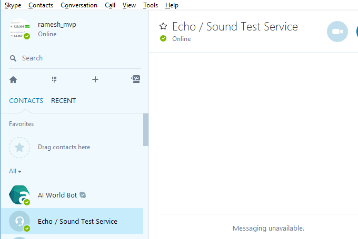Click the AI World Bot avatar
358x239 pixels.
click(x=19, y=195)
